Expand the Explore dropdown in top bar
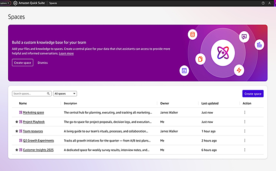The height and width of the screenshot is (171, 276). 5,3
